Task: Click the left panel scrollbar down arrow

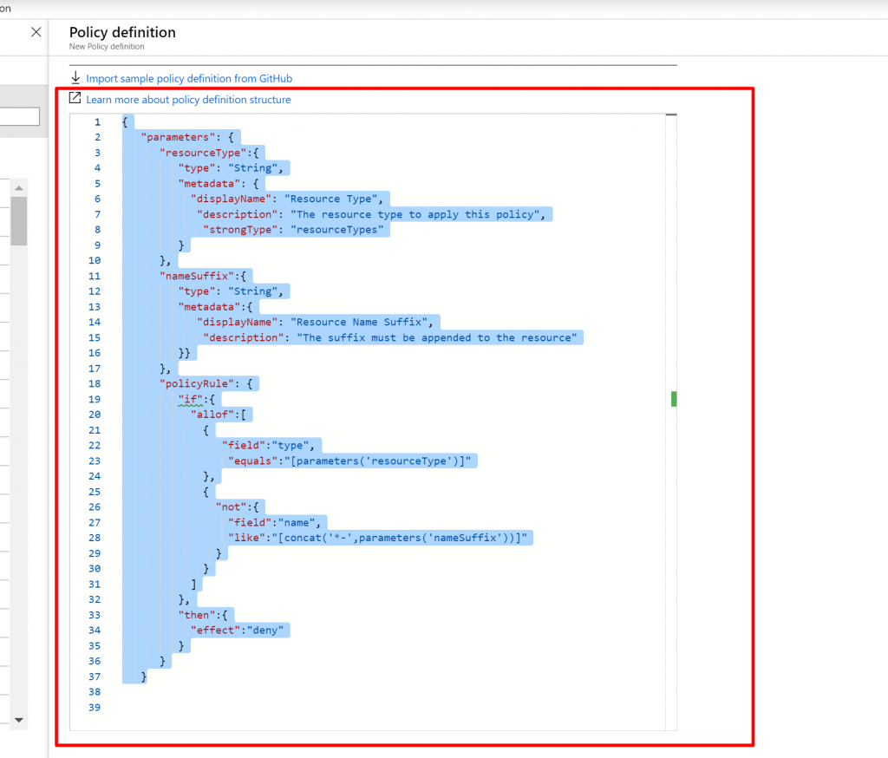Action: [18, 720]
